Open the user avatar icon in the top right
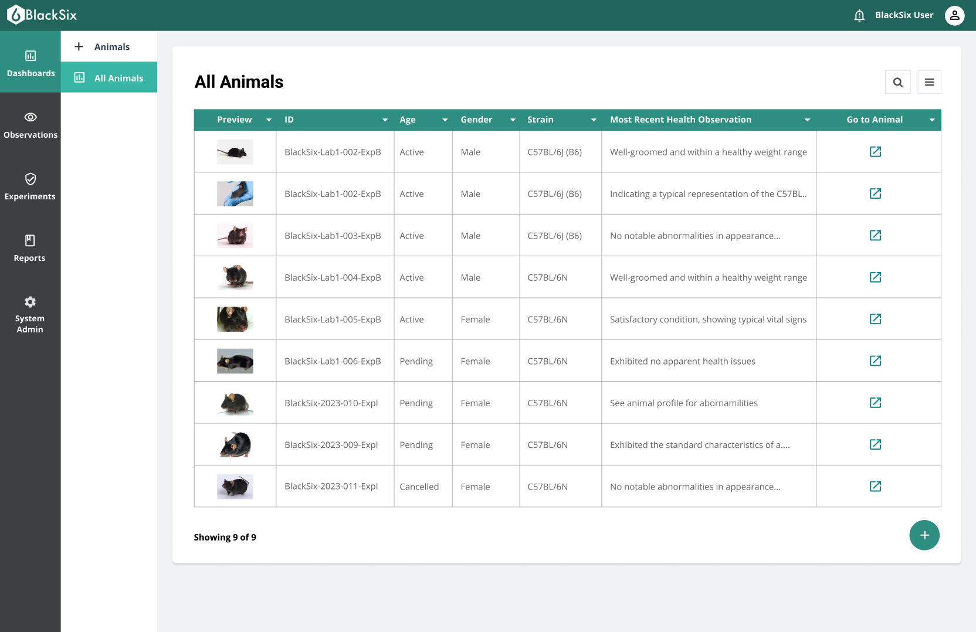This screenshot has width=976, height=632. click(x=954, y=15)
